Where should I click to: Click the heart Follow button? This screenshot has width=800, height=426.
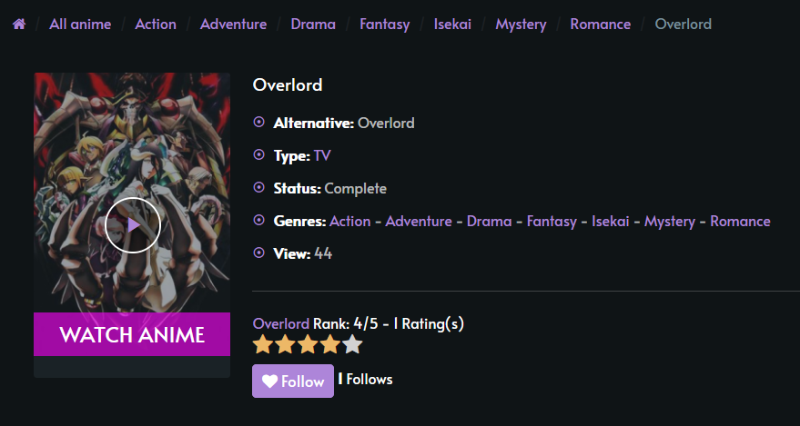pos(293,381)
